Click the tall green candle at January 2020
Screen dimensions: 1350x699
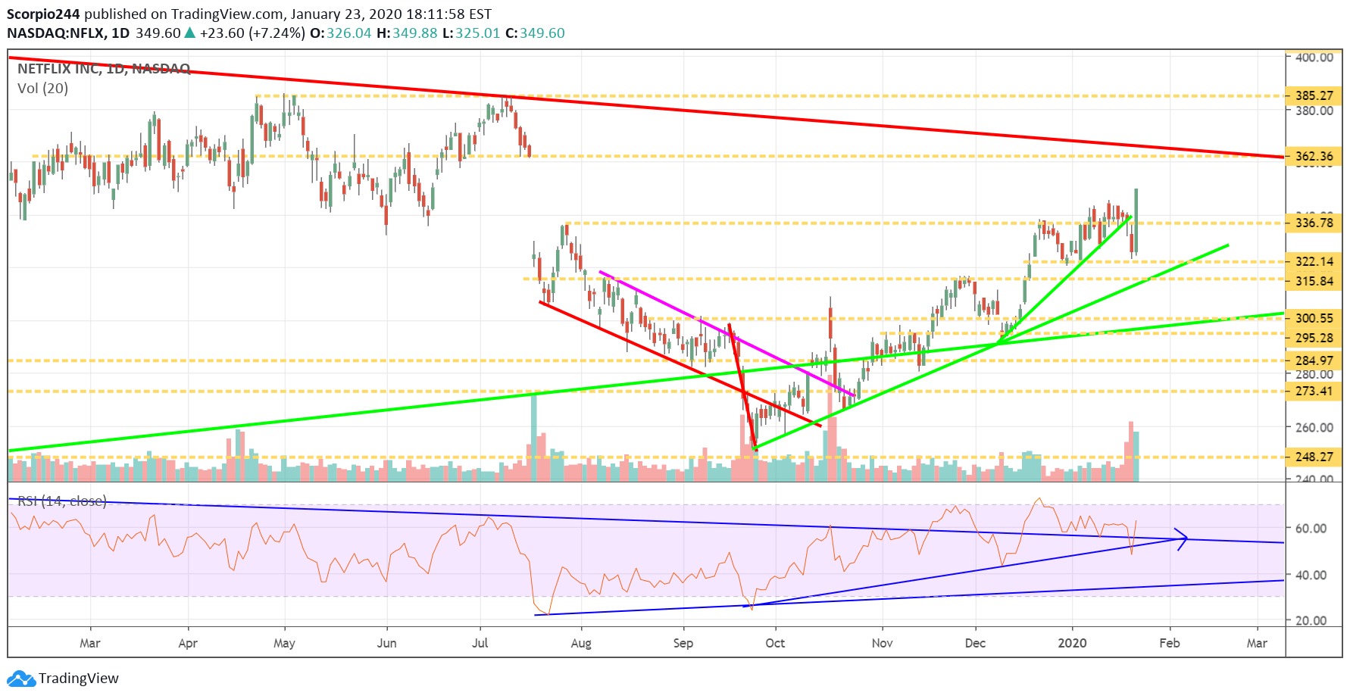[1136, 221]
